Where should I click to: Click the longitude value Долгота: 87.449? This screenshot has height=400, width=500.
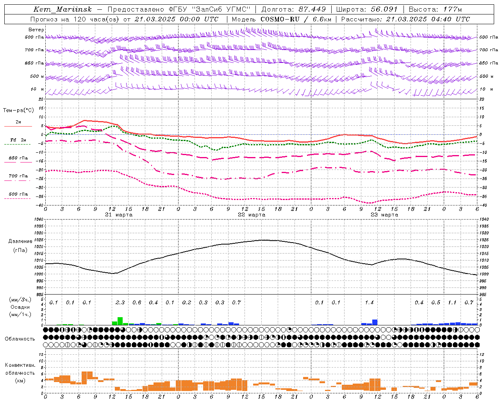[x=293, y=9]
